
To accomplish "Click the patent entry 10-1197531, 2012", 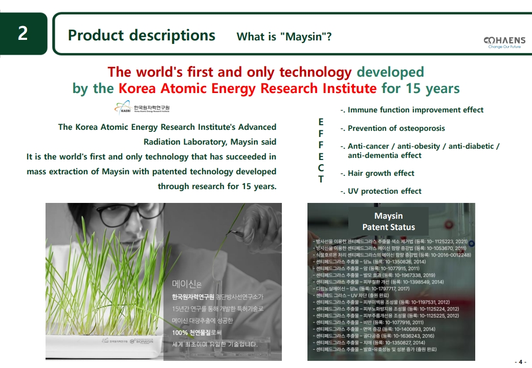I will [382, 302].
